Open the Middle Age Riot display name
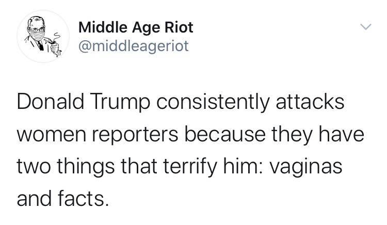Image resolution: width=387 pixels, height=225 pixels. pyautogui.click(x=136, y=27)
